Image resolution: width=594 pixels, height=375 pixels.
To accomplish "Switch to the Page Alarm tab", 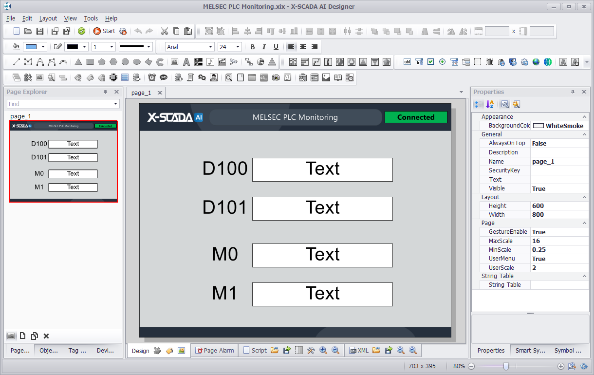I will click(x=215, y=350).
